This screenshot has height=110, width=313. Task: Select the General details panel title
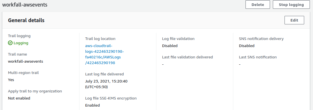[26, 20]
